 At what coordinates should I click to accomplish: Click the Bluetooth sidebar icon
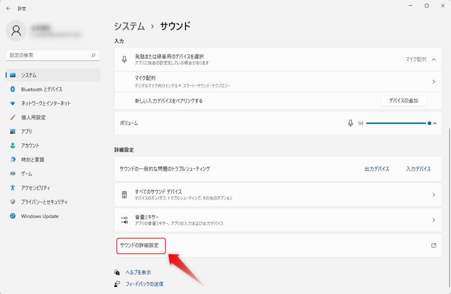(13, 89)
